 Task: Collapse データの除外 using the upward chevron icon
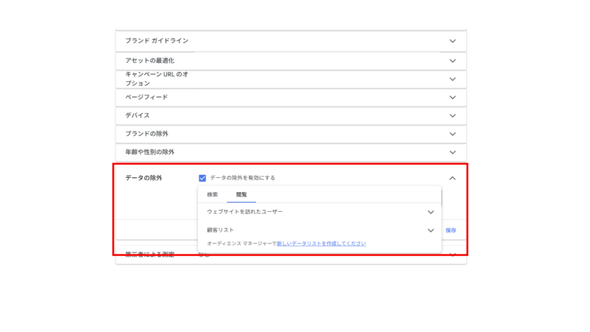click(x=452, y=178)
